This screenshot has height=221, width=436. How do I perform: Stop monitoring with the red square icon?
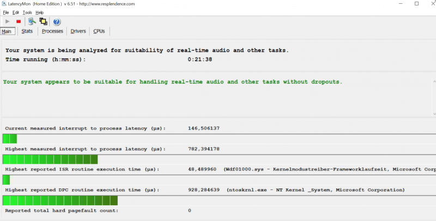pyautogui.click(x=18, y=21)
